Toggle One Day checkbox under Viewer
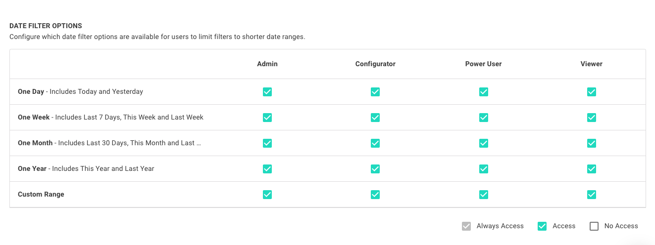The height and width of the screenshot is (245, 655). pyautogui.click(x=592, y=92)
